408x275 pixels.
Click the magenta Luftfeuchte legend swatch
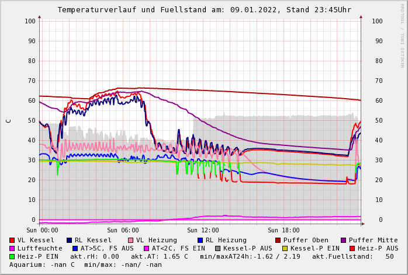click(12, 248)
